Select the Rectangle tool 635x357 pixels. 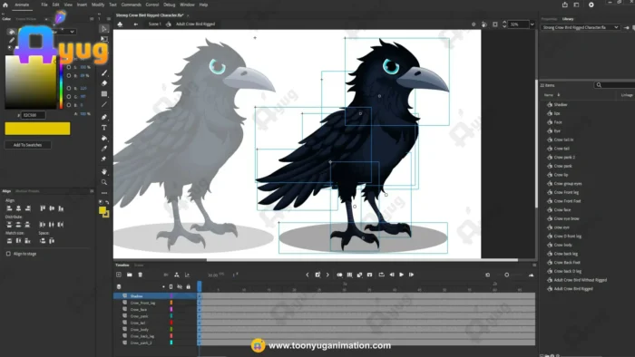104,94
